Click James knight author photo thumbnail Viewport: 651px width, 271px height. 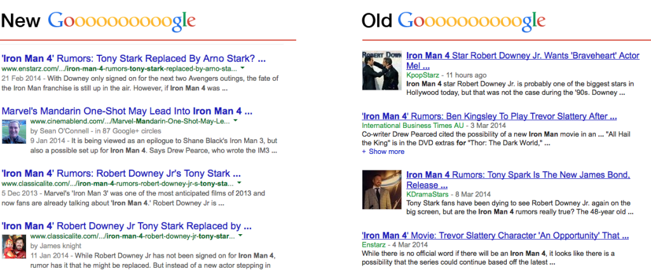[14, 247]
